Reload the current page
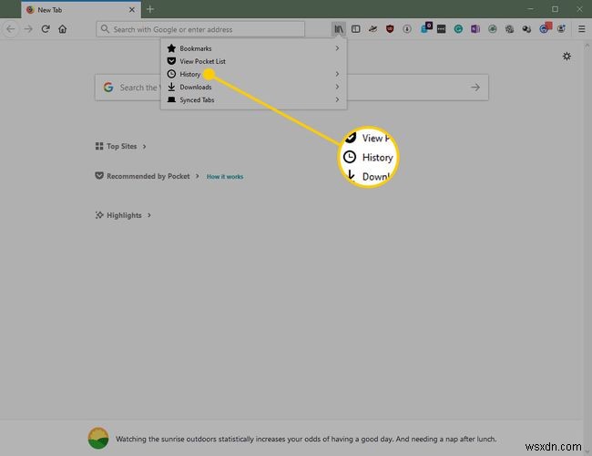Image resolution: width=592 pixels, height=456 pixels. tap(46, 29)
